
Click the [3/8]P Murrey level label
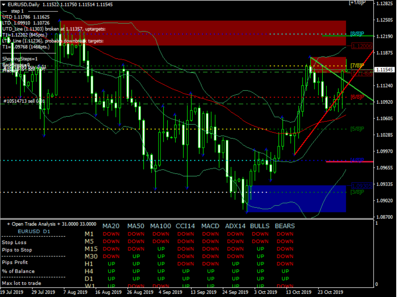357,192
